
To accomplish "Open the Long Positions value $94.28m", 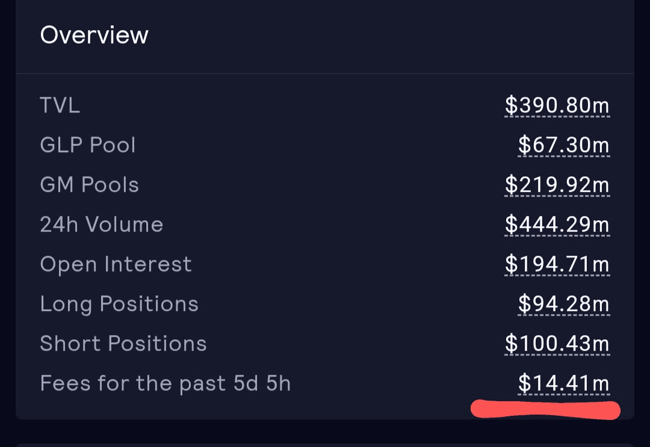I will click(563, 304).
